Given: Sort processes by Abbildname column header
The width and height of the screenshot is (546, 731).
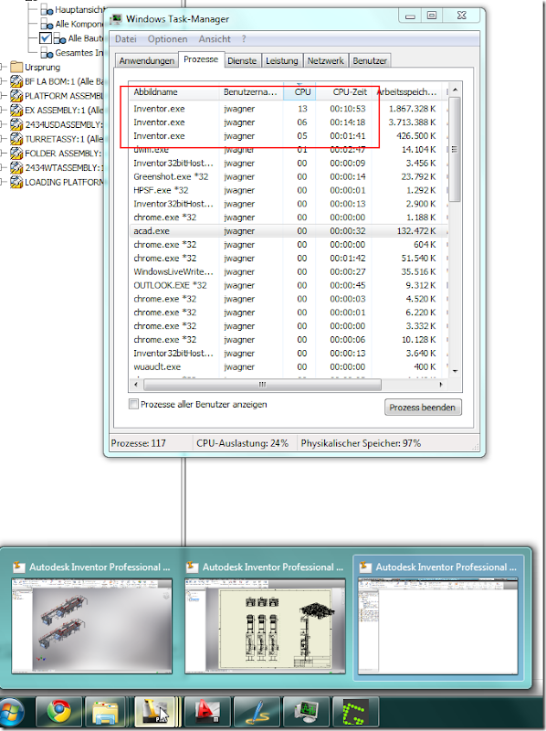Looking at the screenshot, I should point(173,92).
